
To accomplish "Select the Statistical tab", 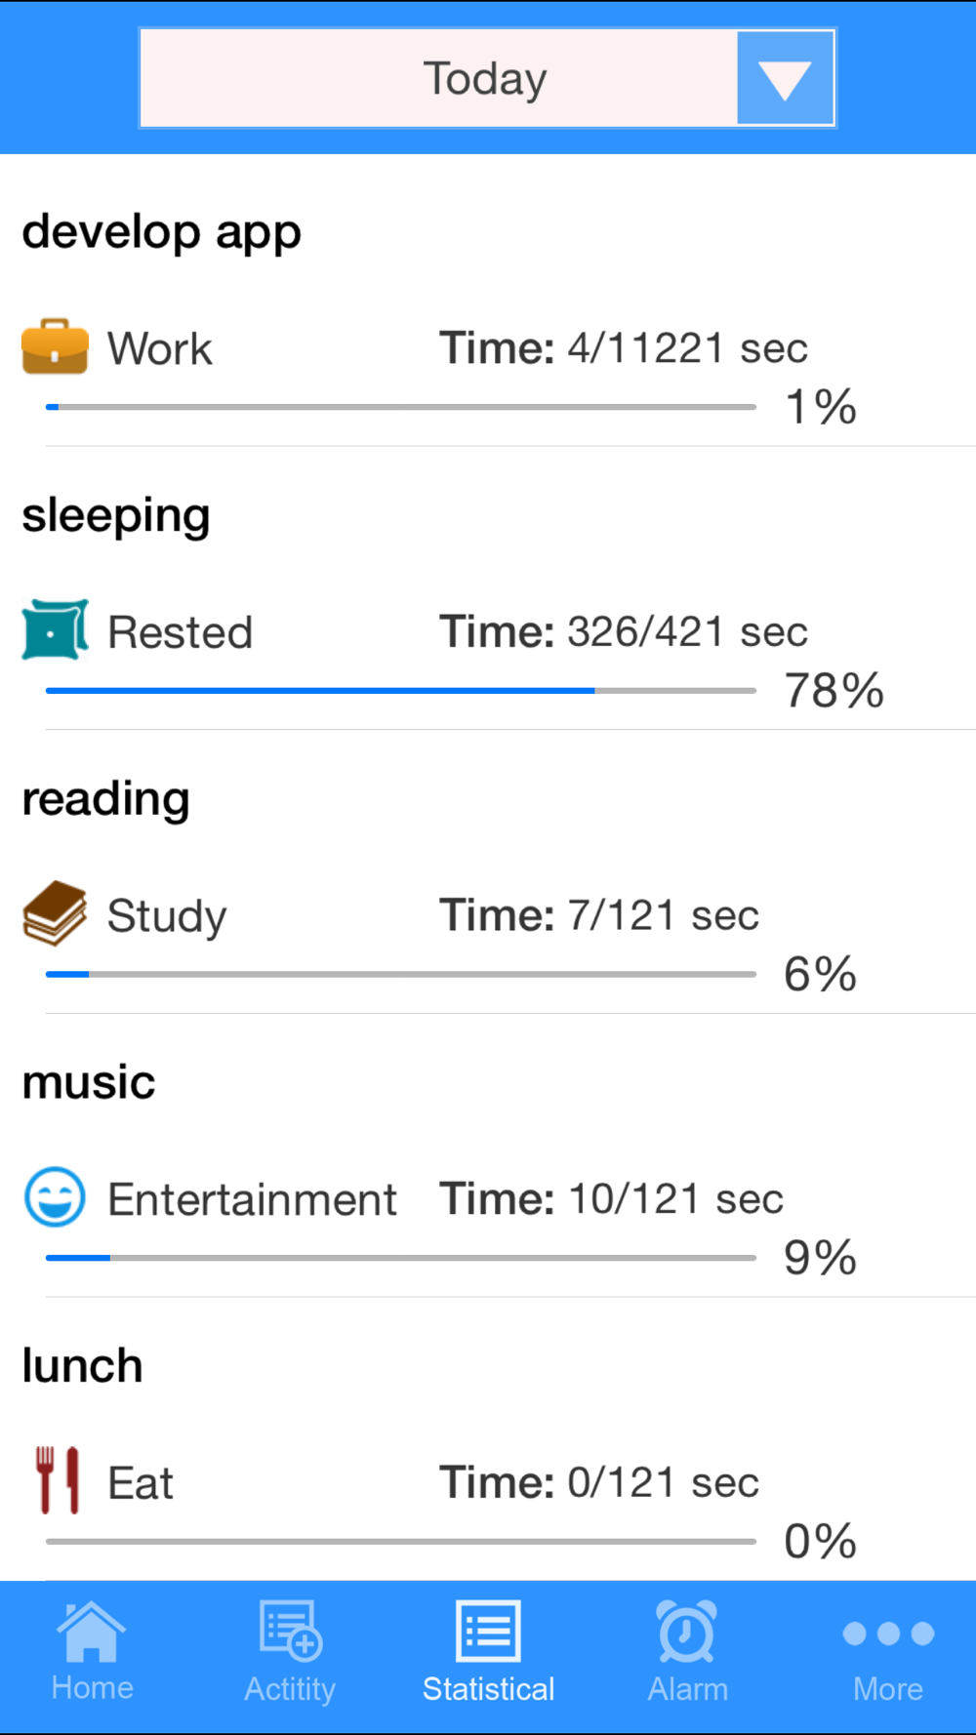I will tap(488, 1652).
